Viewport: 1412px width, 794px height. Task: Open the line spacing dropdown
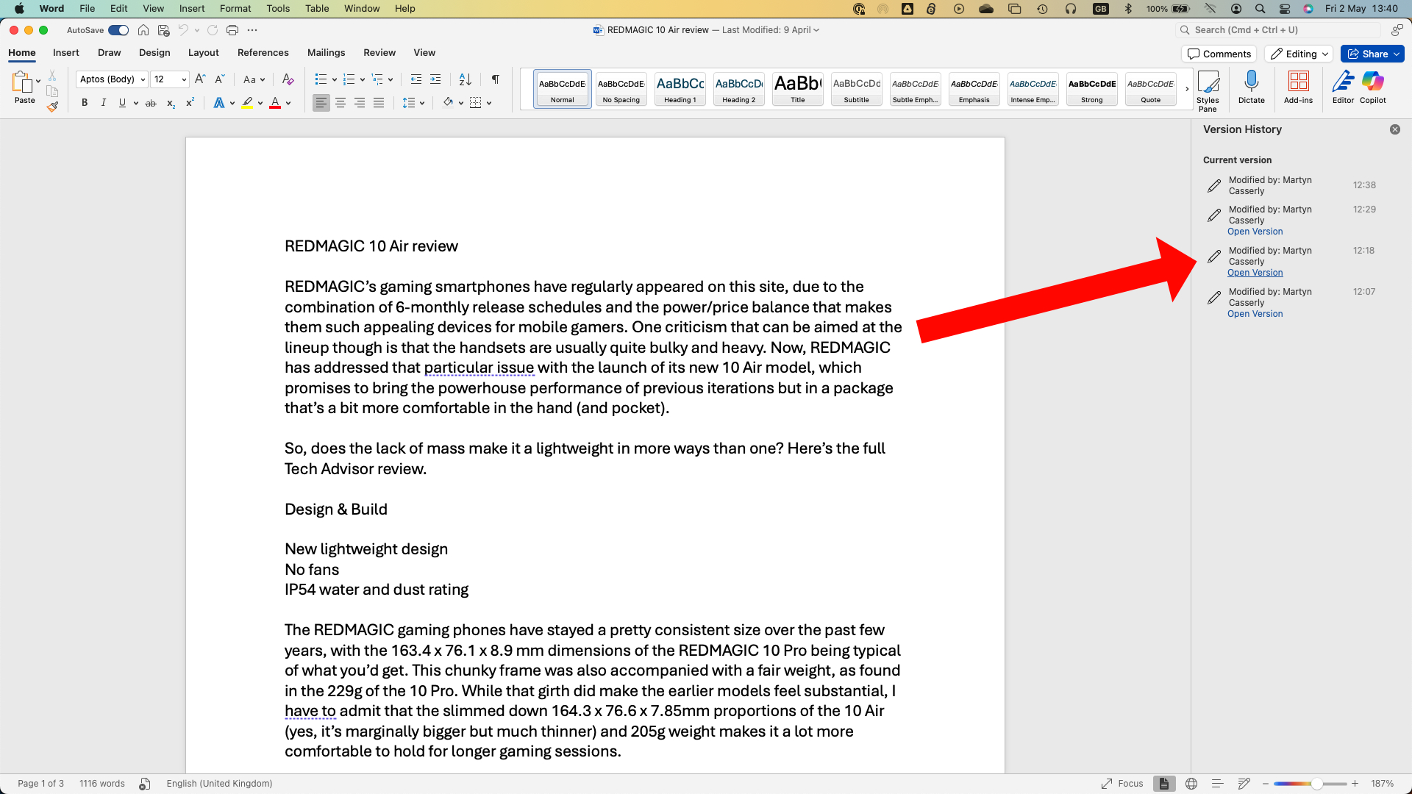(421, 103)
